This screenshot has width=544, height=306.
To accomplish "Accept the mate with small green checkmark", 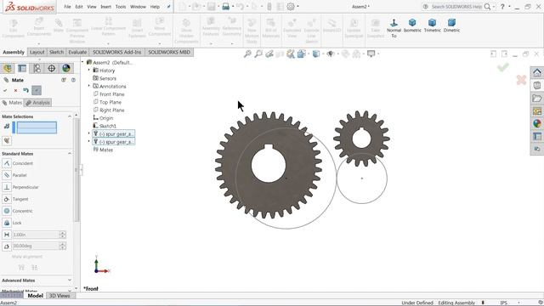I will coord(5,91).
